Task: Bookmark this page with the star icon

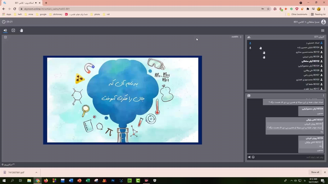Action: [268, 9]
